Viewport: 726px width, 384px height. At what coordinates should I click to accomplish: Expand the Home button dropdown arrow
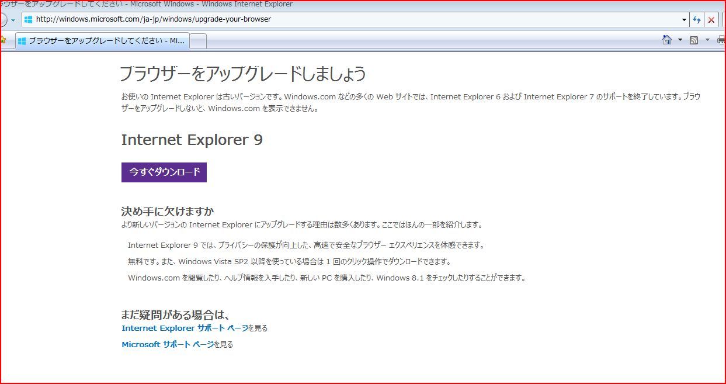680,40
